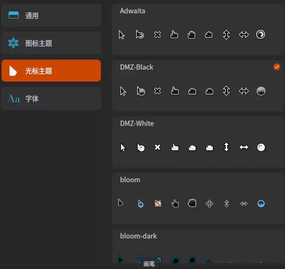Open the 通用 general settings tab
The width and height of the screenshot is (285, 269).
(x=51, y=16)
